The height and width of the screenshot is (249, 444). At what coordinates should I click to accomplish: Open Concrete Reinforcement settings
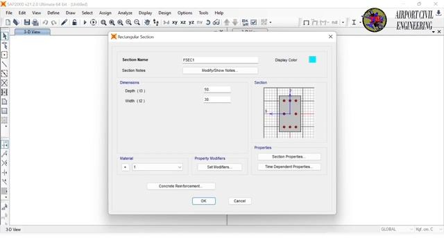[x=181, y=186]
